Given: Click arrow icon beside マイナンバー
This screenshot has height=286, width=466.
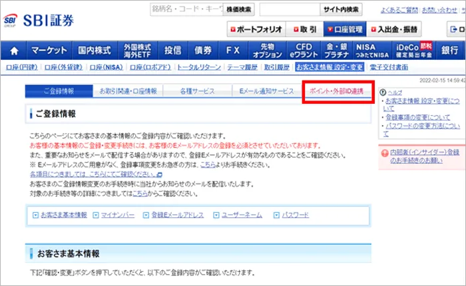Looking at the screenshot, I should pos(96,215).
